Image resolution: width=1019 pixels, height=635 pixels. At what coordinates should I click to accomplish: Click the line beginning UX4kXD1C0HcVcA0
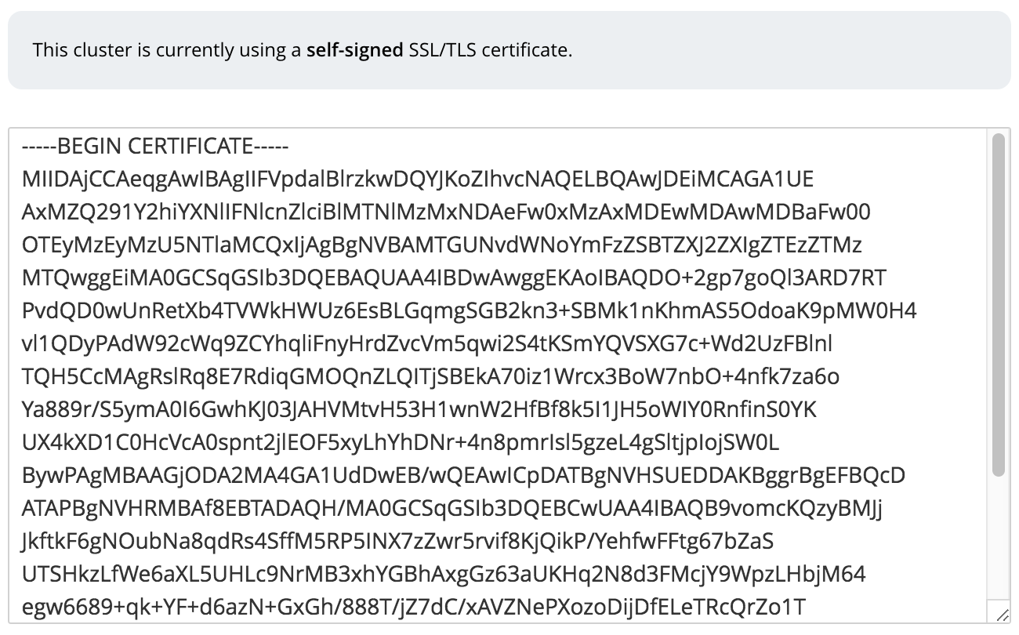point(400,443)
